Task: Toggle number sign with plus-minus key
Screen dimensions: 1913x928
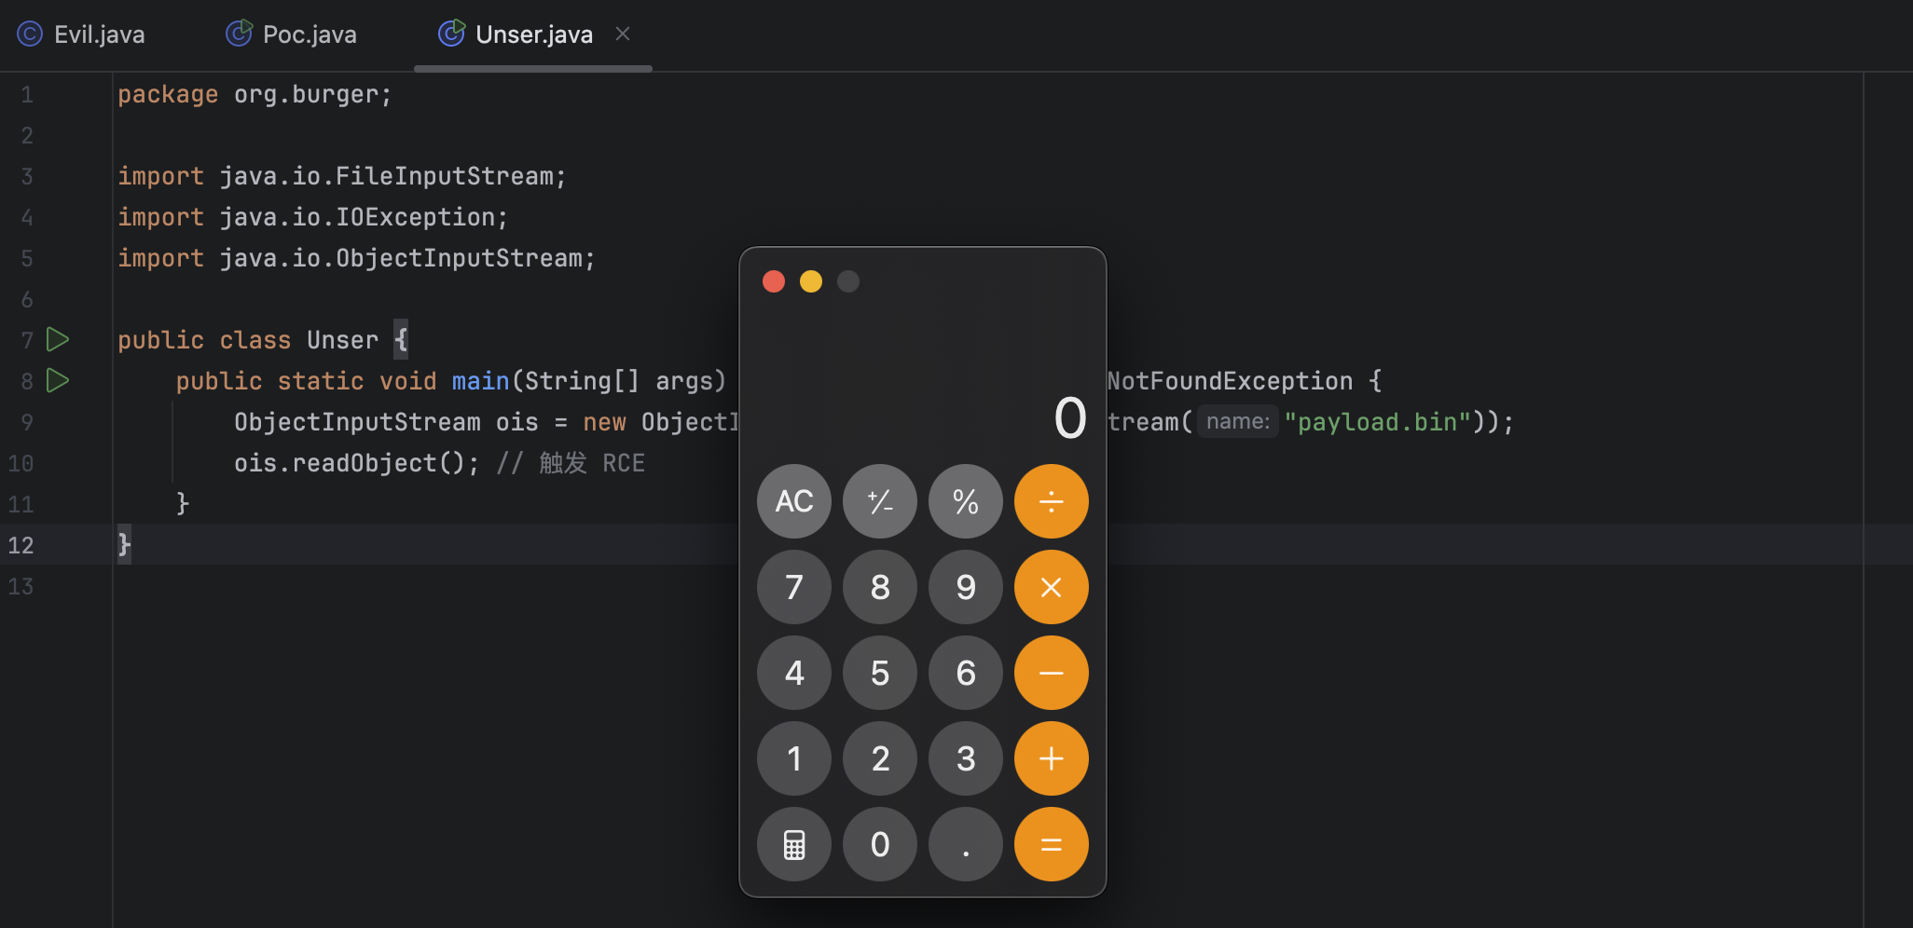Action: 879,501
